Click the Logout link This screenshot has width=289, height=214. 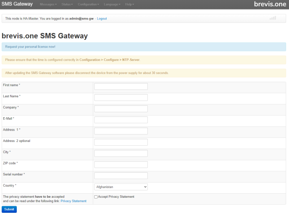tap(102, 19)
